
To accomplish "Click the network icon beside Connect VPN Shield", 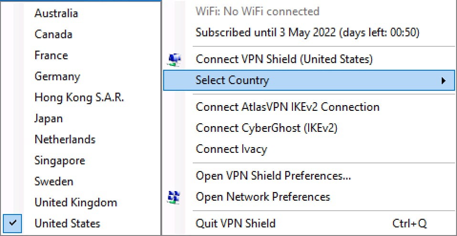I will click(175, 60).
